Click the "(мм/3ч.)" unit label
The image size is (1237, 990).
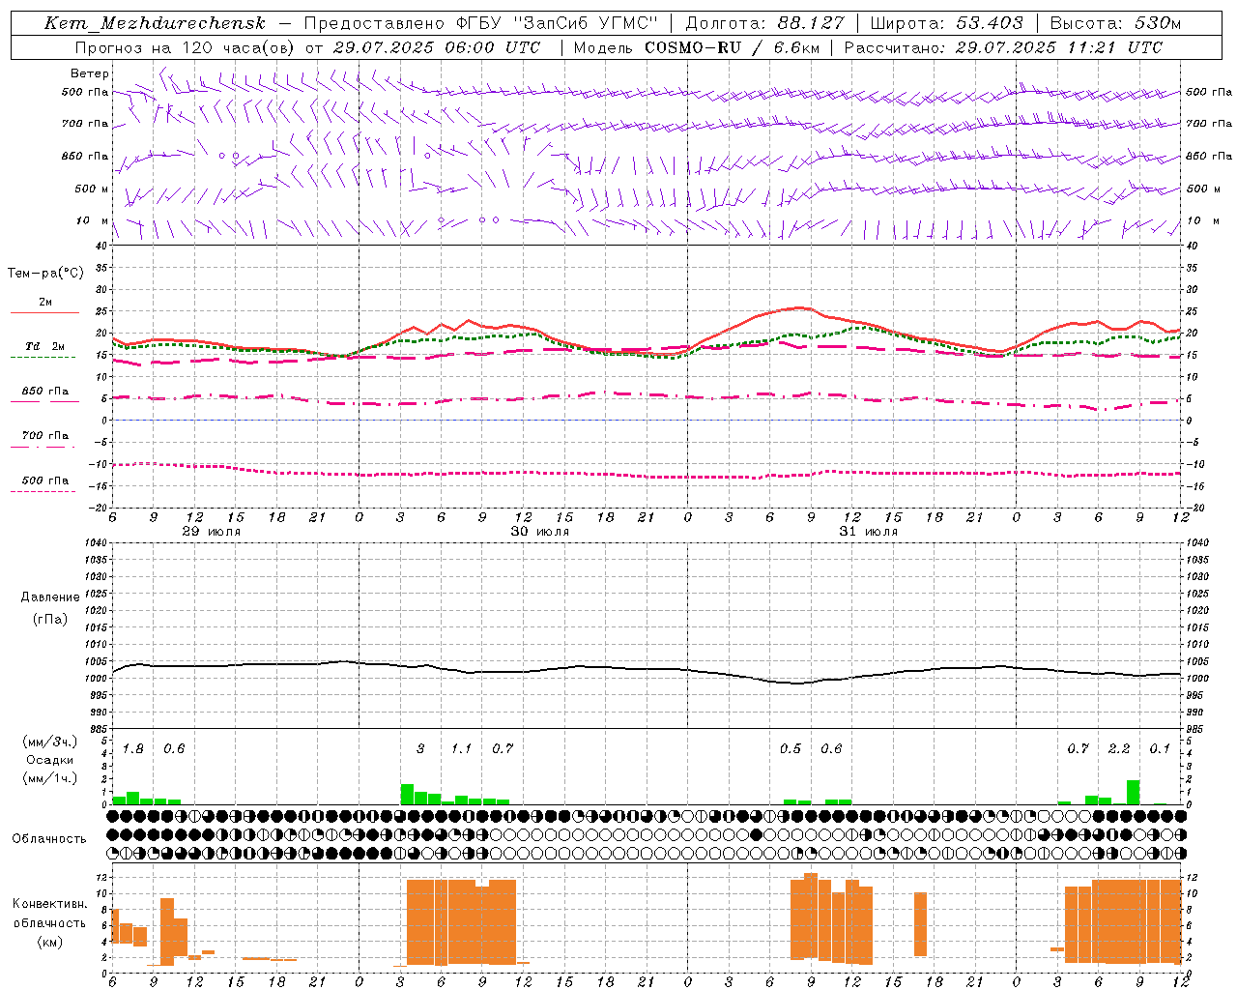pyautogui.click(x=49, y=742)
